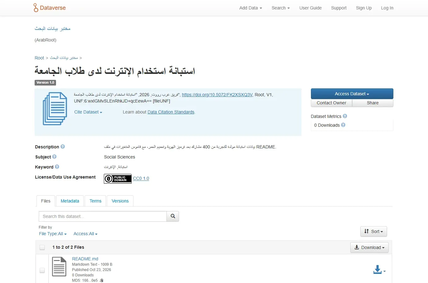
Task: Click Sign Up in the navbar
Action: 364,8
